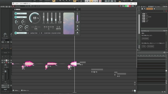Select the Smart tool arrow icon

coord(54,1)
